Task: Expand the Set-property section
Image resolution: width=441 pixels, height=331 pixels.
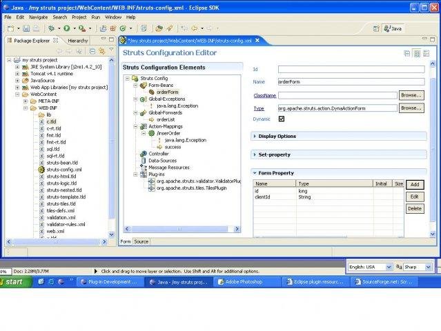Action: coord(255,154)
